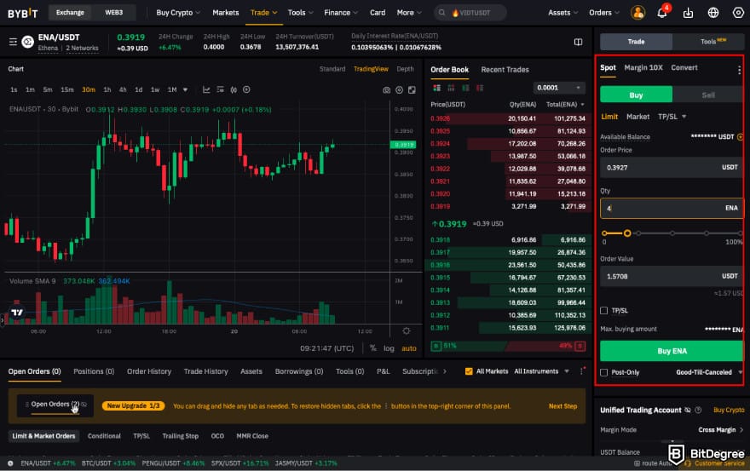The width and height of the screenshot is (750, 471).
Task: Open trade panel three-dot options menu
Action: point(739,71)
